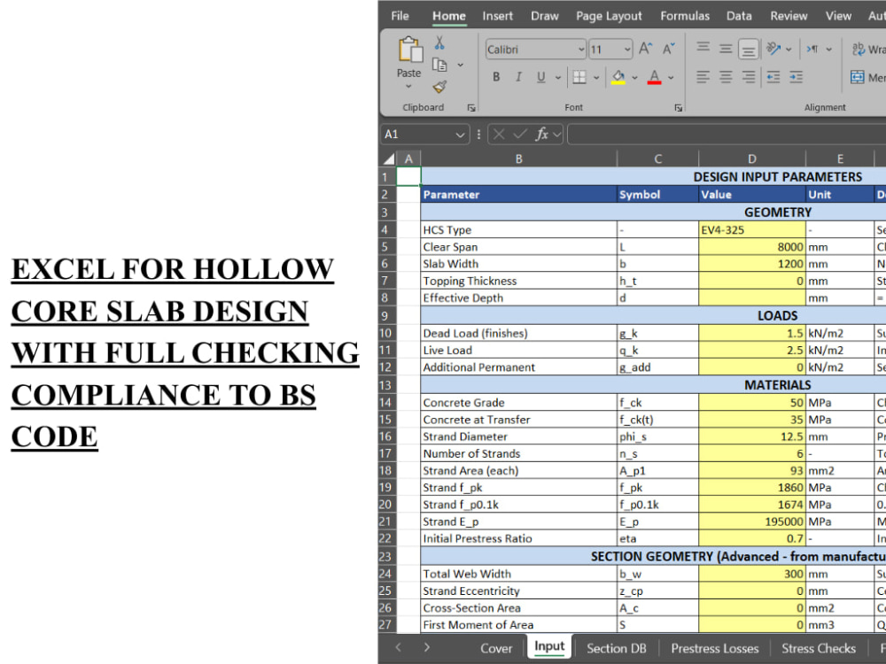
Task: Switch to the Insert ribbon tab
Action: tap(497, 16)
